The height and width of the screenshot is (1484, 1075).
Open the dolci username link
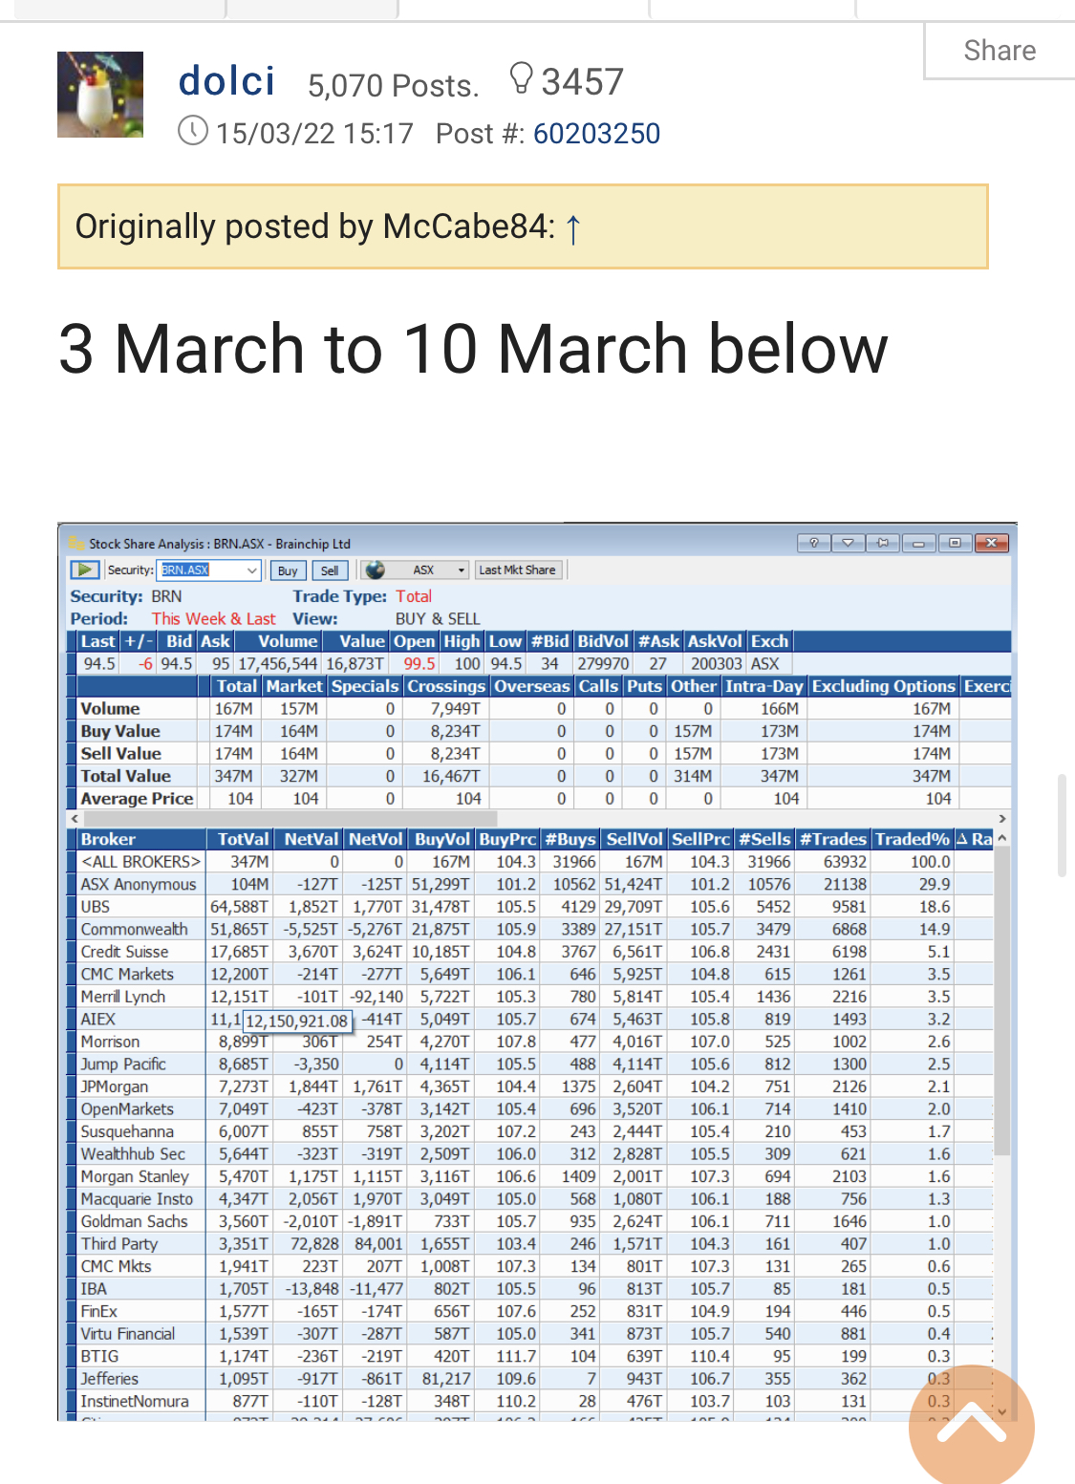(226, 81)
